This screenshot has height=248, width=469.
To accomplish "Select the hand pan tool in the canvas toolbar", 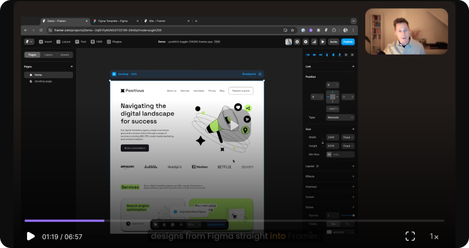I will click(164, 225).
